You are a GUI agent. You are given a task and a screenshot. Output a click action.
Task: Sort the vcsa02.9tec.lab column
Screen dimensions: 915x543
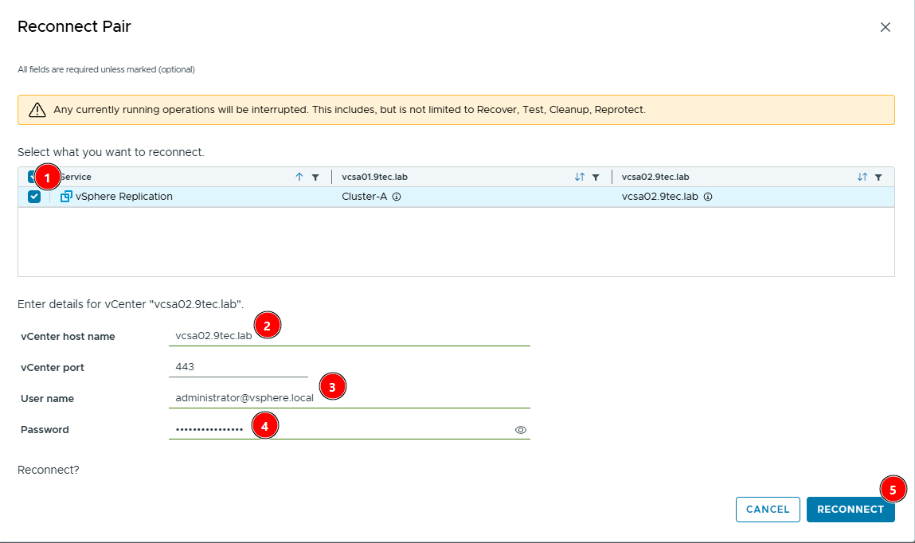pyautogui.click(x=862, y=177)
